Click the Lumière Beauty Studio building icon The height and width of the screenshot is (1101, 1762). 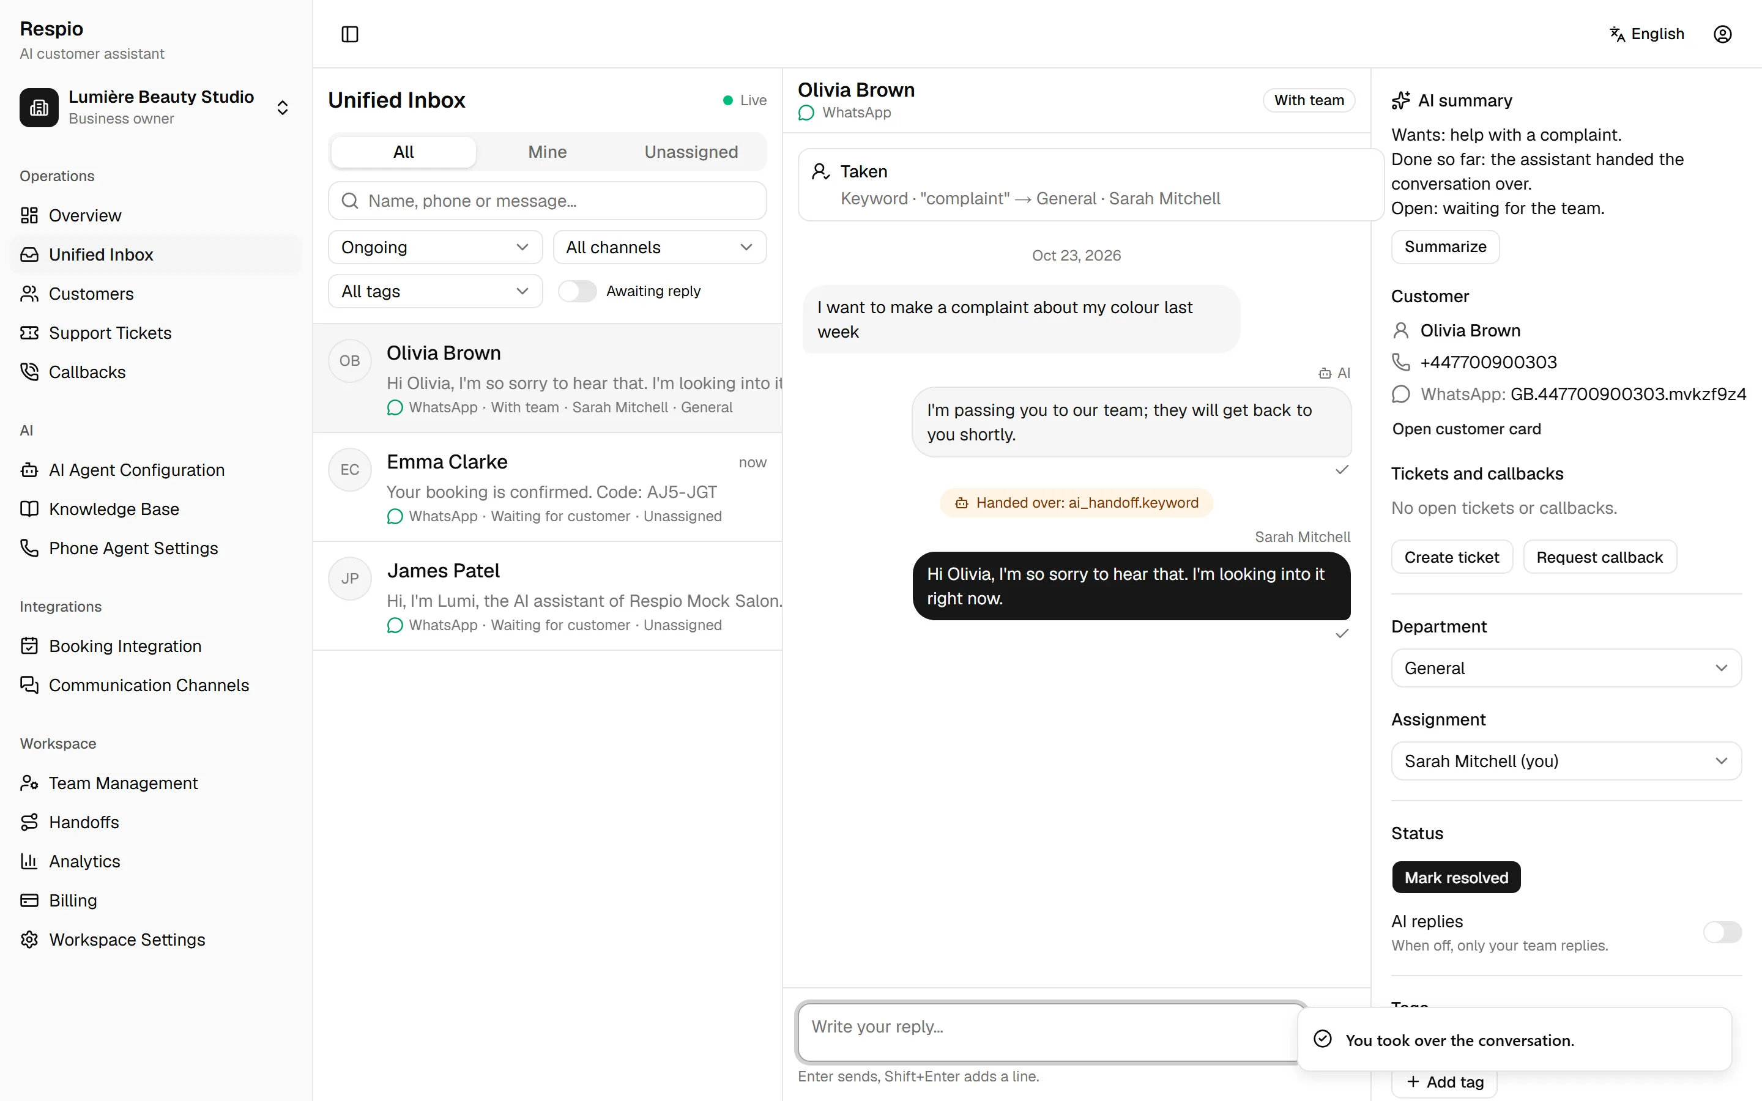click(x=39, y=108)
